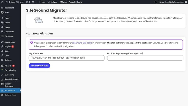188x106 pixels.
Task: Open the comments bubble in admin bar
Action: pos(34,2)
